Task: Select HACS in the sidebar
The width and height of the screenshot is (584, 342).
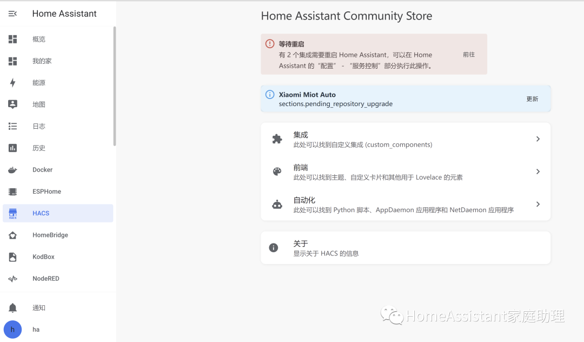Action: 58,213
